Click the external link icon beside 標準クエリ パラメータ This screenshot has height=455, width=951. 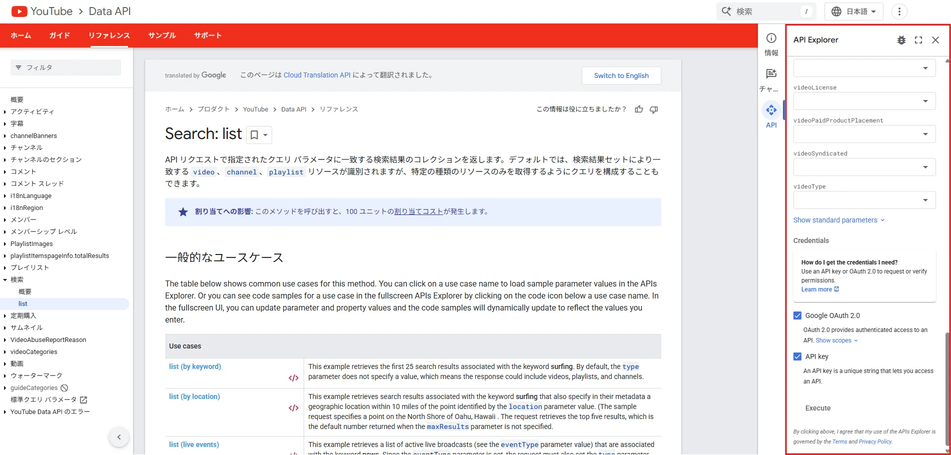click(84, 400)
